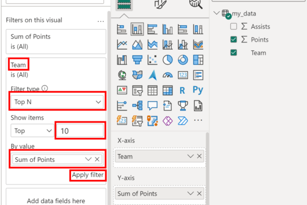The width and height of the screenshot is (307, 205).
Task: Select the 100% stacked bar chart visual
Action: pos(183,29)
